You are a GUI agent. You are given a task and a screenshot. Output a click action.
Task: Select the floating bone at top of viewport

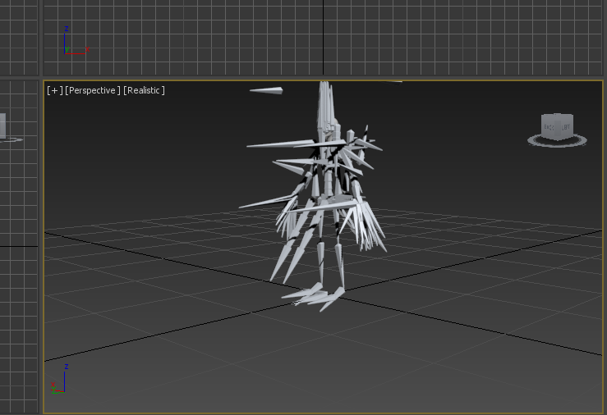[x=266, y=90]
